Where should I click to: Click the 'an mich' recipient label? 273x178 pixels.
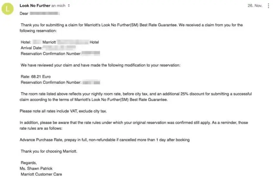pyautogui.click(x=58, y=6)
